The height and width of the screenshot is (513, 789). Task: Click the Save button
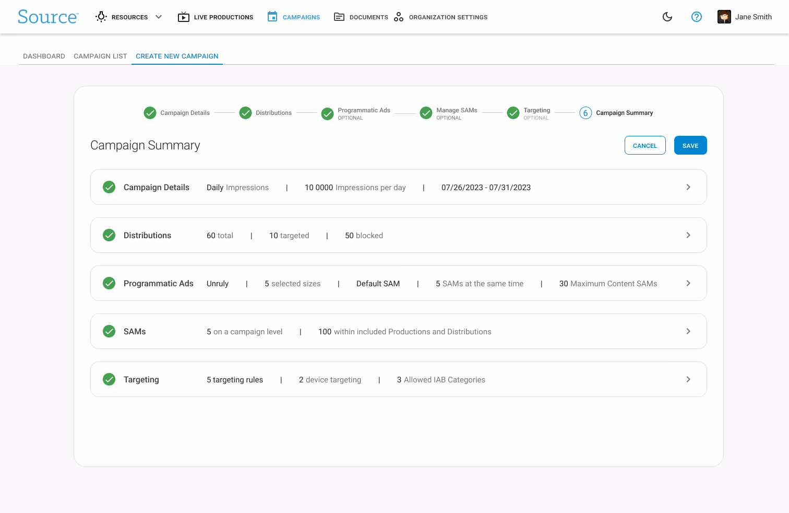(x=690, y=145)
